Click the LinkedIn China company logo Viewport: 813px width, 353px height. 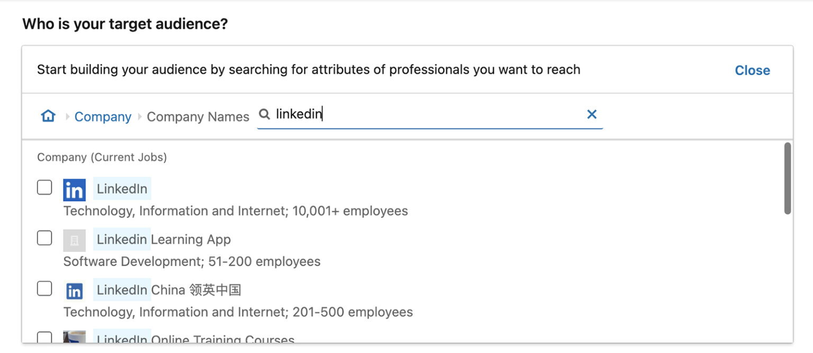74,291
